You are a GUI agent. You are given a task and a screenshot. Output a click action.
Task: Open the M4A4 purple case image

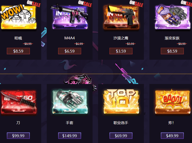(69, 17)
